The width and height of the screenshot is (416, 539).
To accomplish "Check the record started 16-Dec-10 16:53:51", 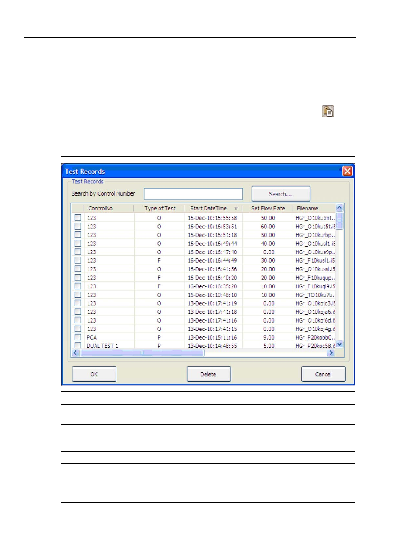I will pyautogui.click(x=78, y=226).
